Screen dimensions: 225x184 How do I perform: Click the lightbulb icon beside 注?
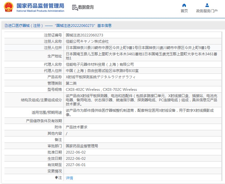click(x=56, y=178)
